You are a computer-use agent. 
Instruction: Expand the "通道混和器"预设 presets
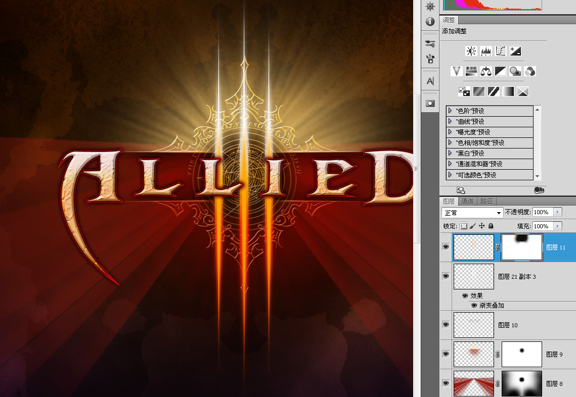point(450,164)
